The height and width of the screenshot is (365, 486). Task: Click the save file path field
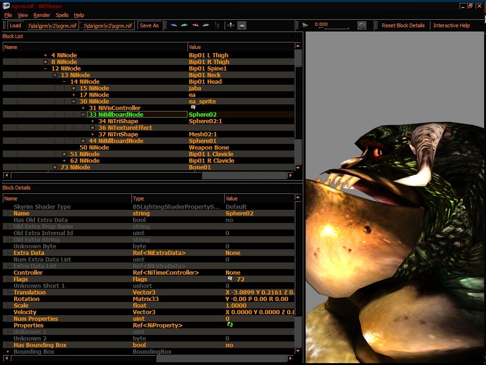[x=108, y=25]
